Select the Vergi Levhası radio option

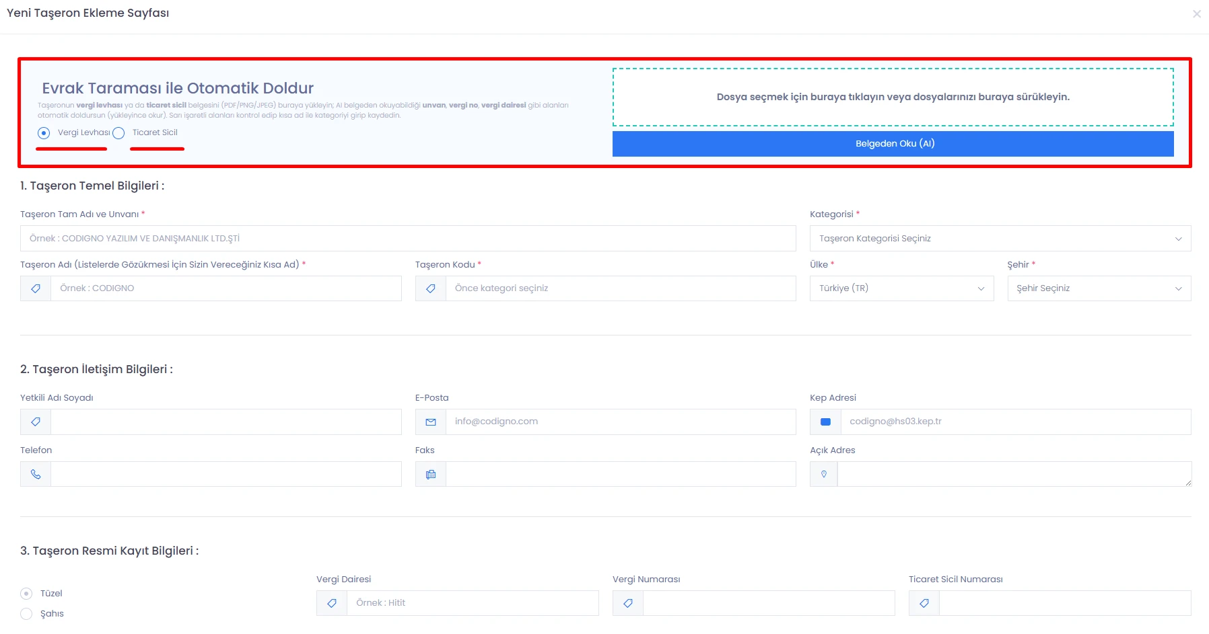pos(44,133)
